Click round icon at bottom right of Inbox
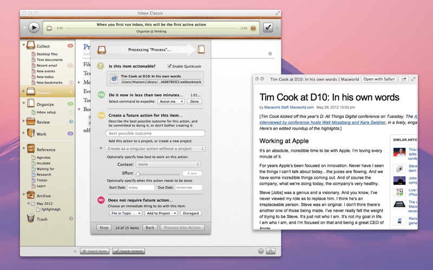 261,251
